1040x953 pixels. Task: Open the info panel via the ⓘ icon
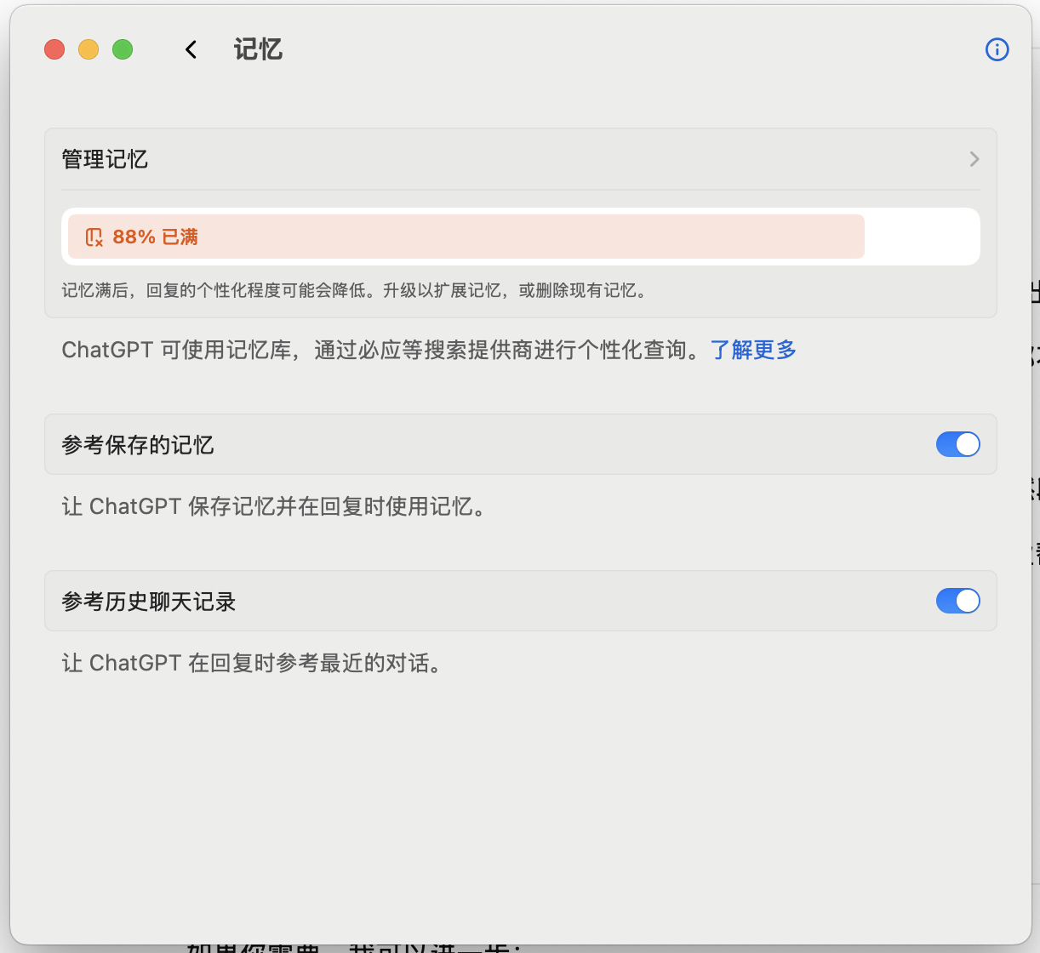(997, 49)
